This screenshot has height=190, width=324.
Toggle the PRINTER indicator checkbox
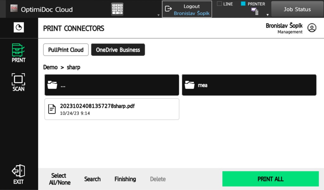pos(243,4)
